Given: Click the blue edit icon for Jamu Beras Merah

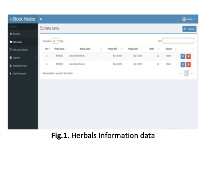Looking at the screenshot, I should (x=183, y=56).
